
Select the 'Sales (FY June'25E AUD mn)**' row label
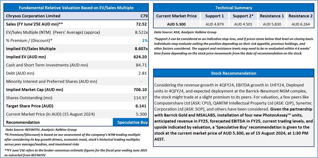click(34, 24)
